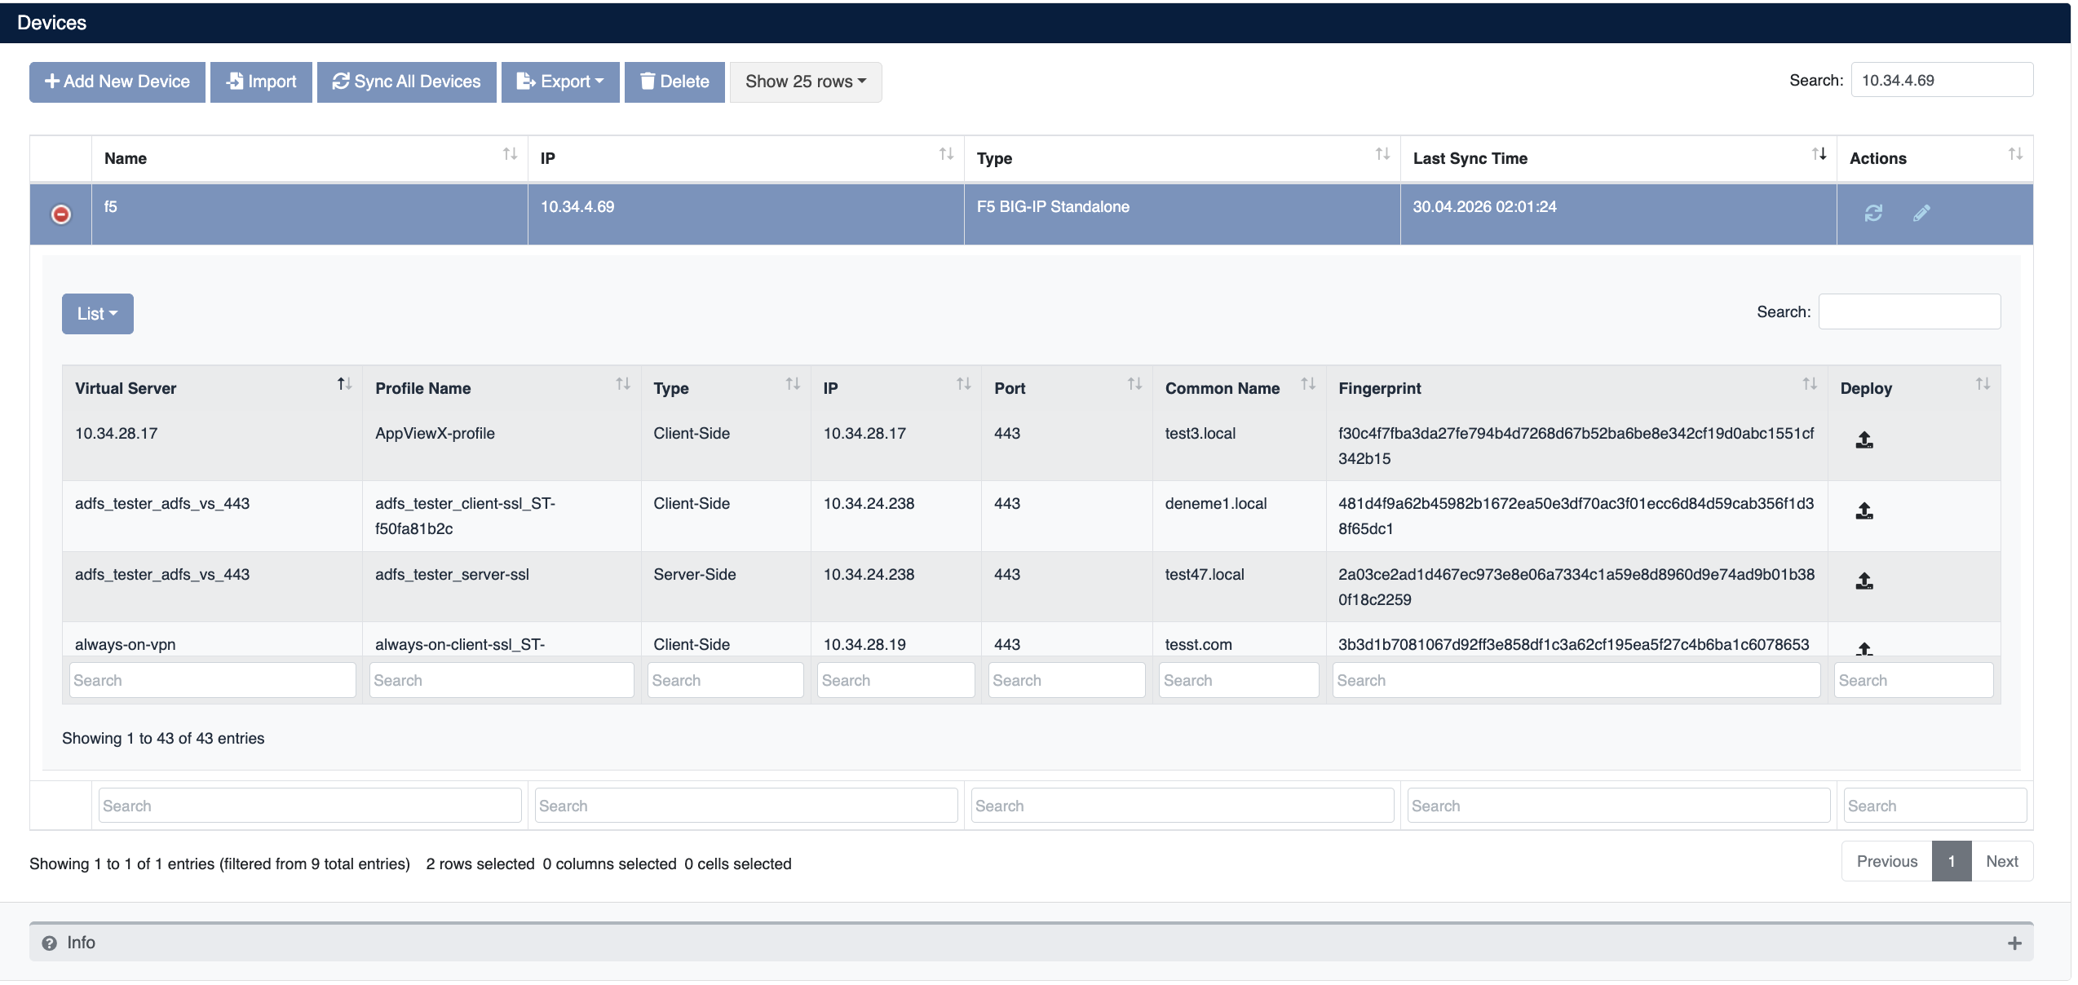Sync the f5 device using refresh icon

click(x=1873, y=213)
